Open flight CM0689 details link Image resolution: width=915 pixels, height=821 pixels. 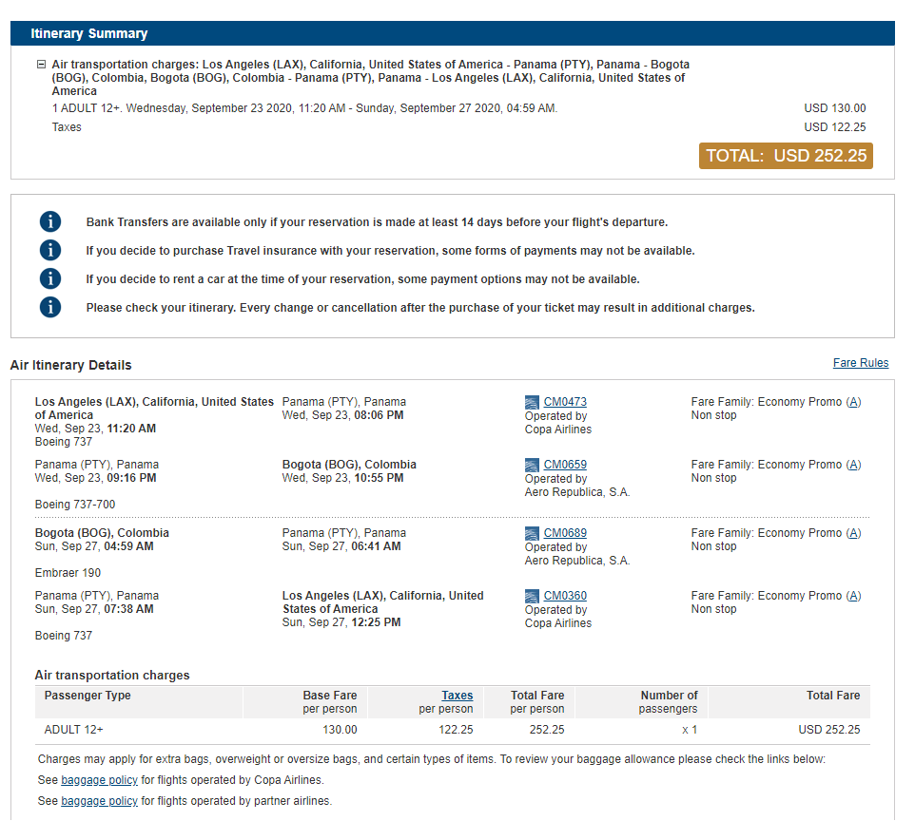[x=565, y=533]
